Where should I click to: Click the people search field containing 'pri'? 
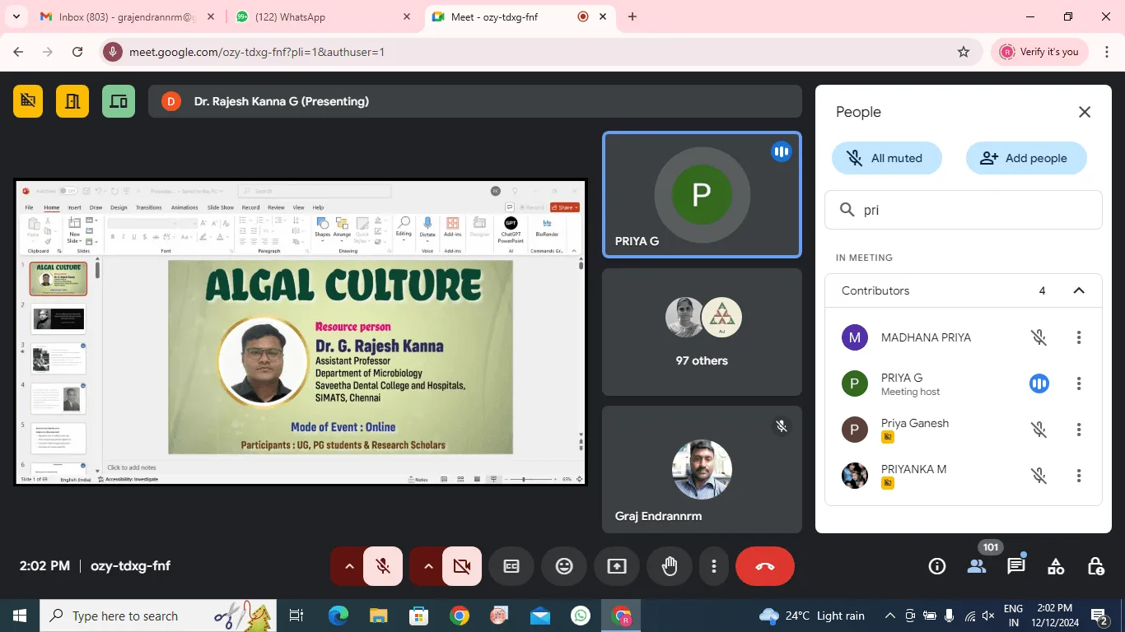(x=963, y=210)
